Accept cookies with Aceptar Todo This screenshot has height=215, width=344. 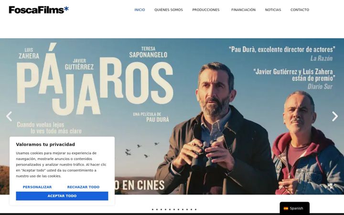[x=62, y=196]
